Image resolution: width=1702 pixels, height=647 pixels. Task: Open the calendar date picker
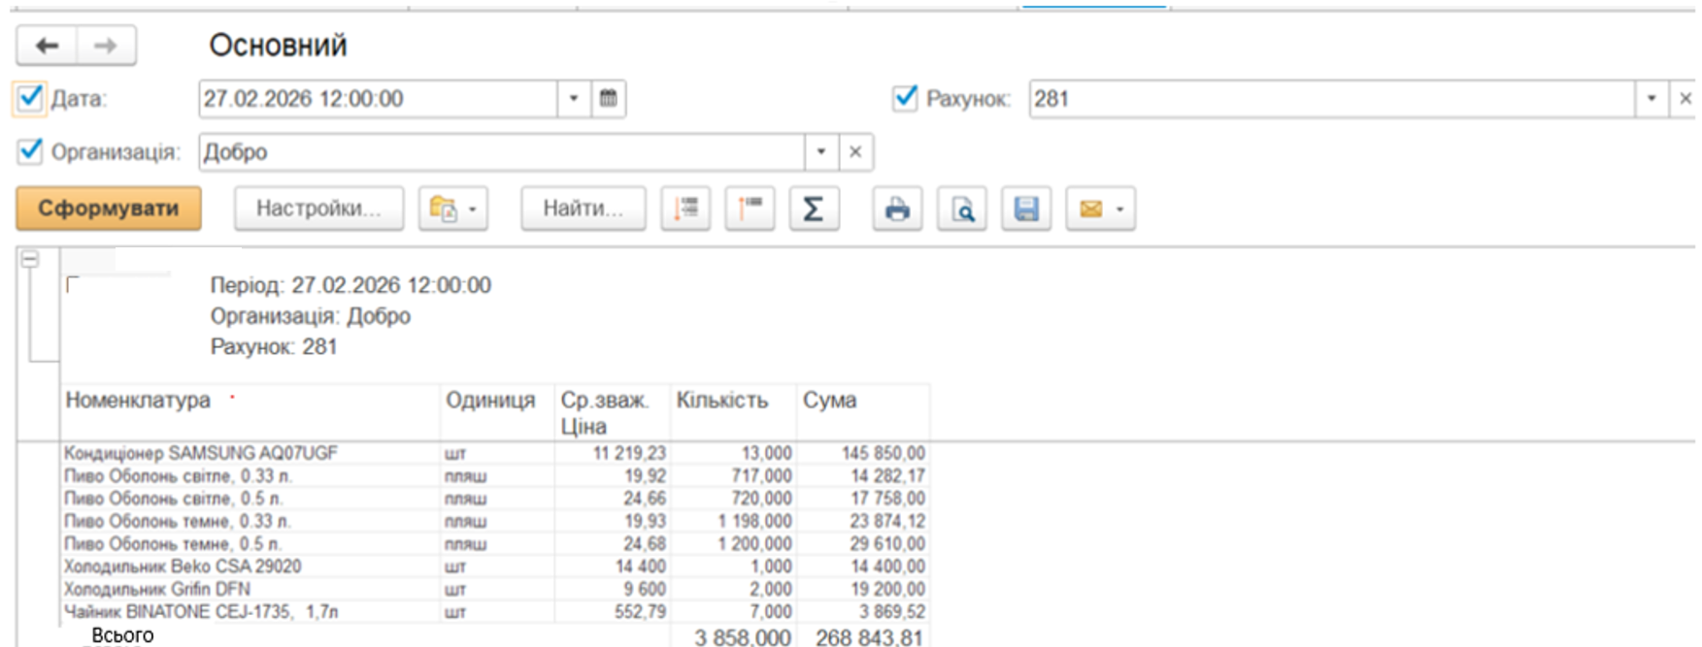point(608,99)
